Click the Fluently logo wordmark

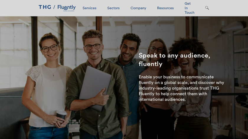[66, 7]
